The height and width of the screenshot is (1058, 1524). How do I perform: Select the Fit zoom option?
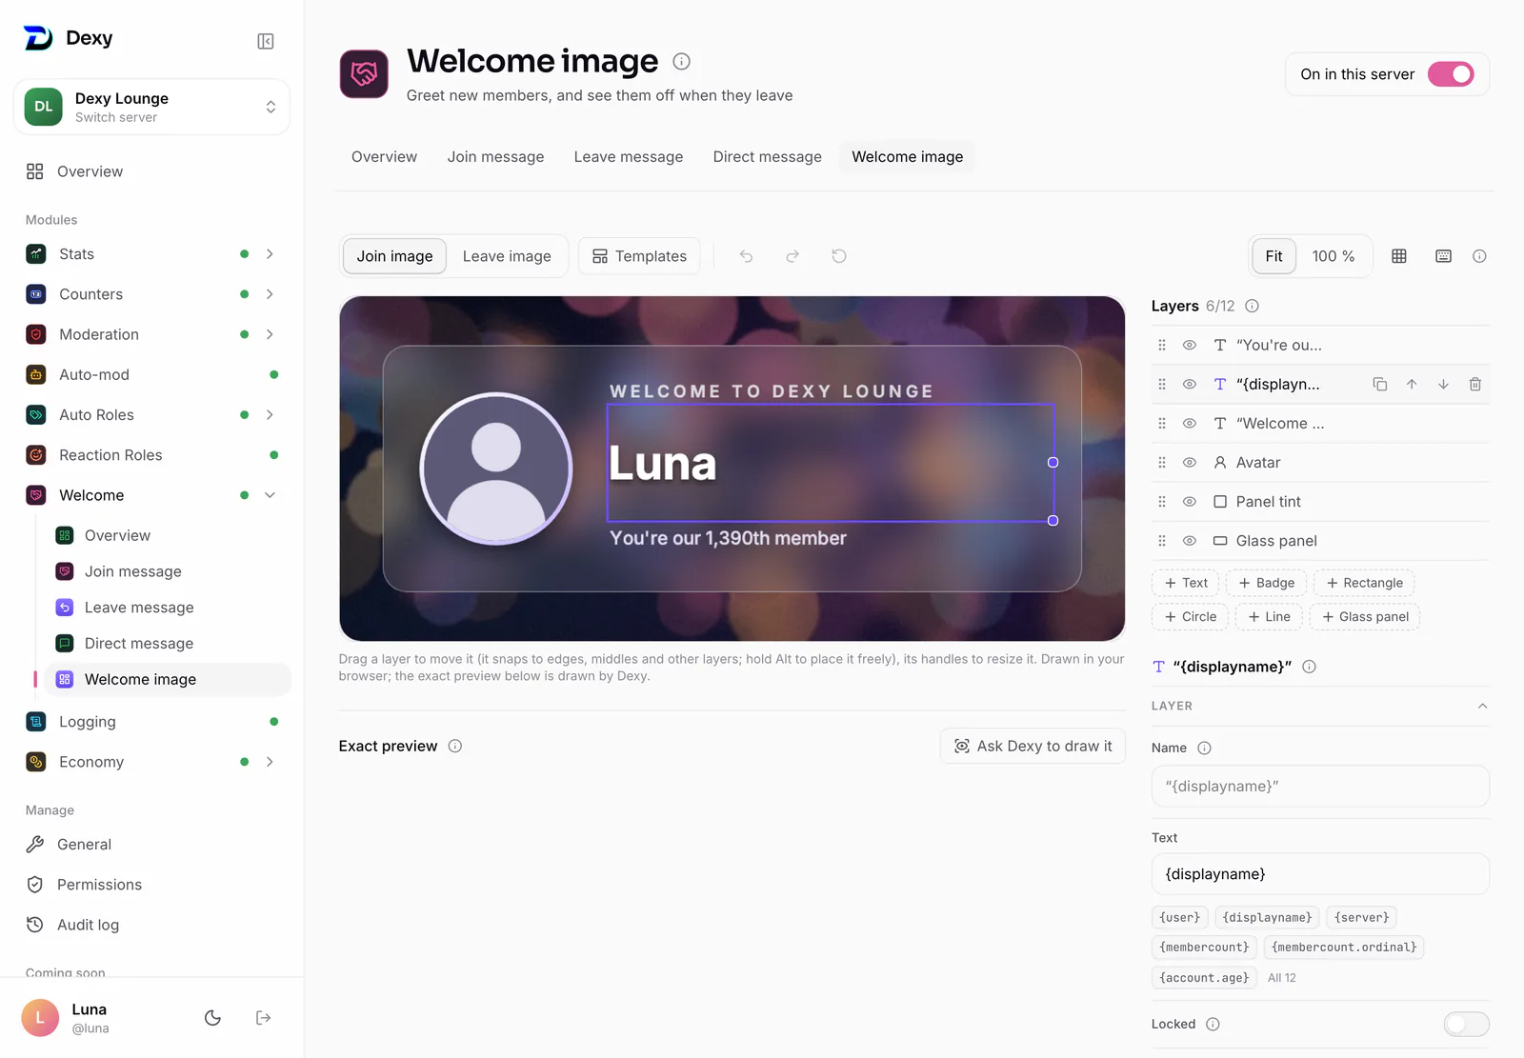[x=1273, y=256]
